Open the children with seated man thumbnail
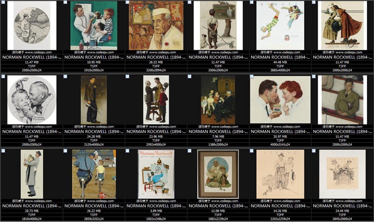This screenshot has width=374, height=222. point(218,100)
